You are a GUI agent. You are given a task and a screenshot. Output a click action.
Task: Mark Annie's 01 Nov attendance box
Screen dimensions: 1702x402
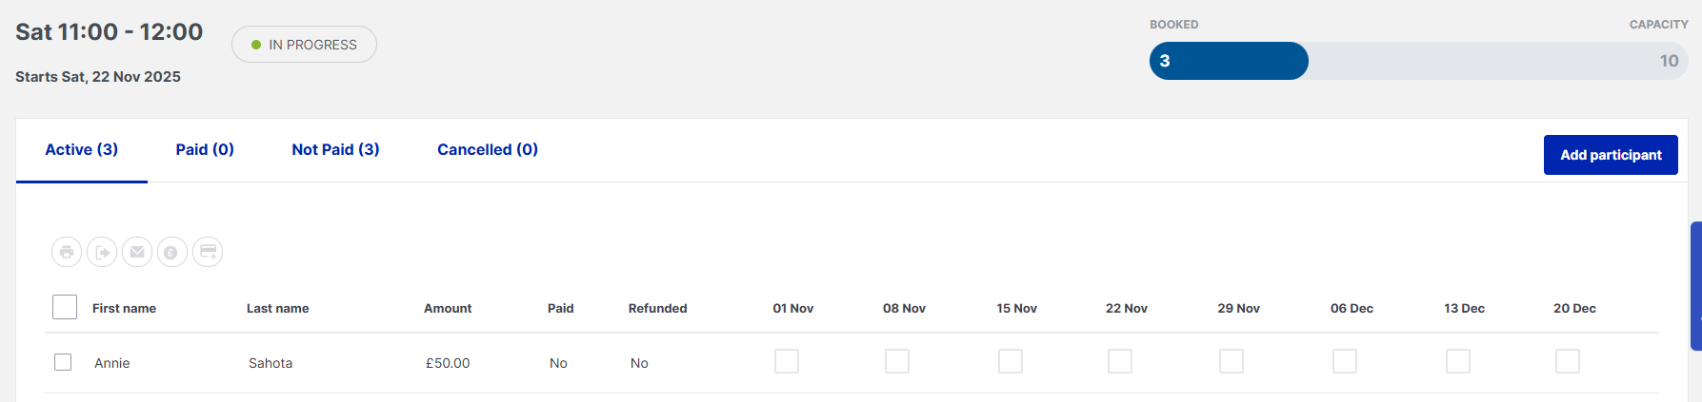pos(787,361)
